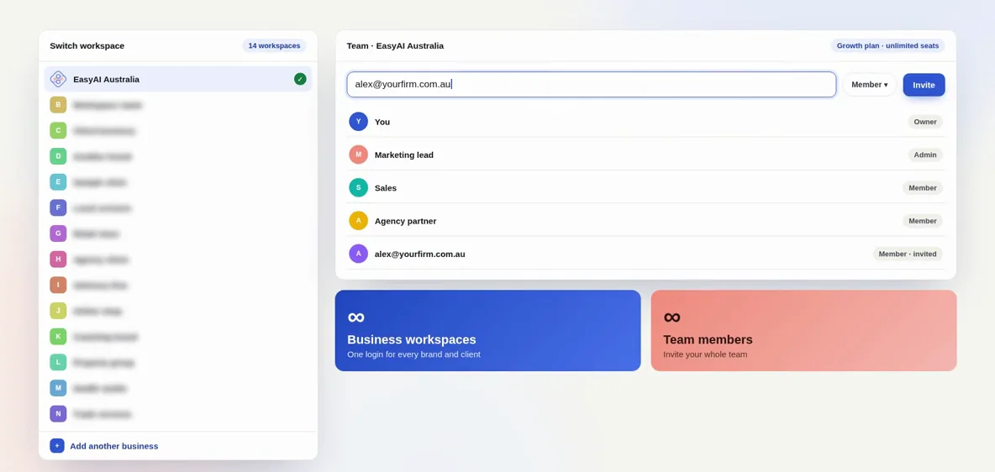
Task: Click the EasyAI Australia logo icon
Action: pyautogui.click(x=58, y=79)
